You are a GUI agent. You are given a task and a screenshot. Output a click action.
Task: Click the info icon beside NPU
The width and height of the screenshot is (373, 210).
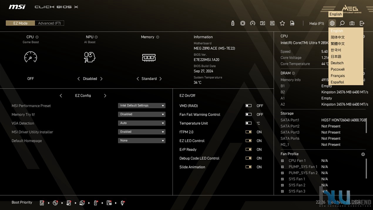coord(96,37)
